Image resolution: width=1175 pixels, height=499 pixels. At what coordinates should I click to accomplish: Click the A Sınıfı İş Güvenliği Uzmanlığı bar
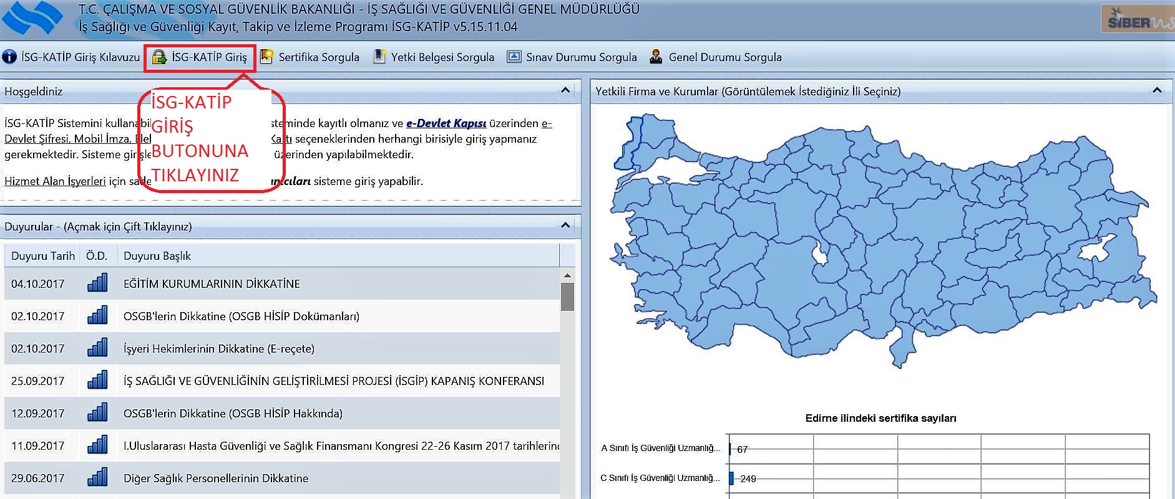[x=729, y=449]
